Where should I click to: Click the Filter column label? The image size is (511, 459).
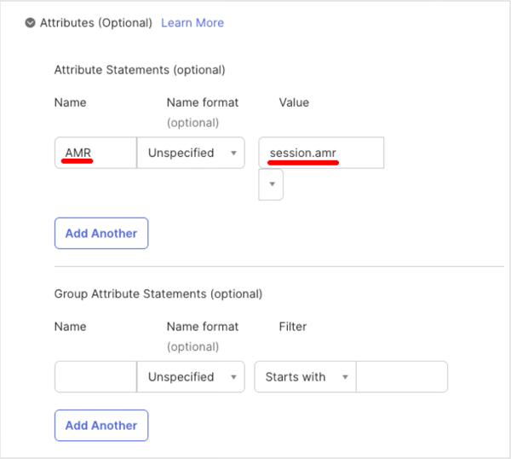(x=293, y=326)
